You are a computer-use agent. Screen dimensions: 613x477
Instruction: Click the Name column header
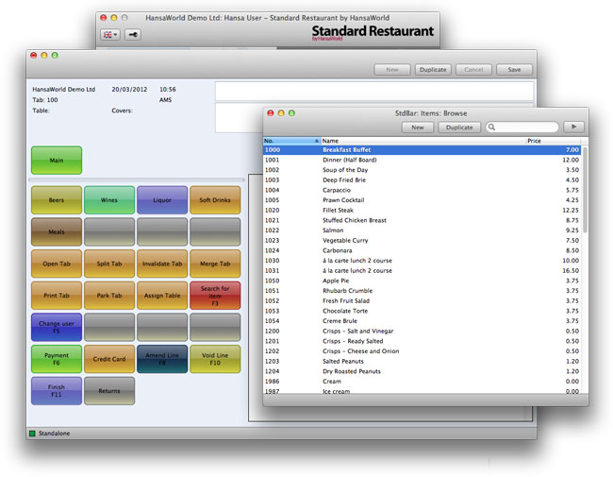click(423, 141)
